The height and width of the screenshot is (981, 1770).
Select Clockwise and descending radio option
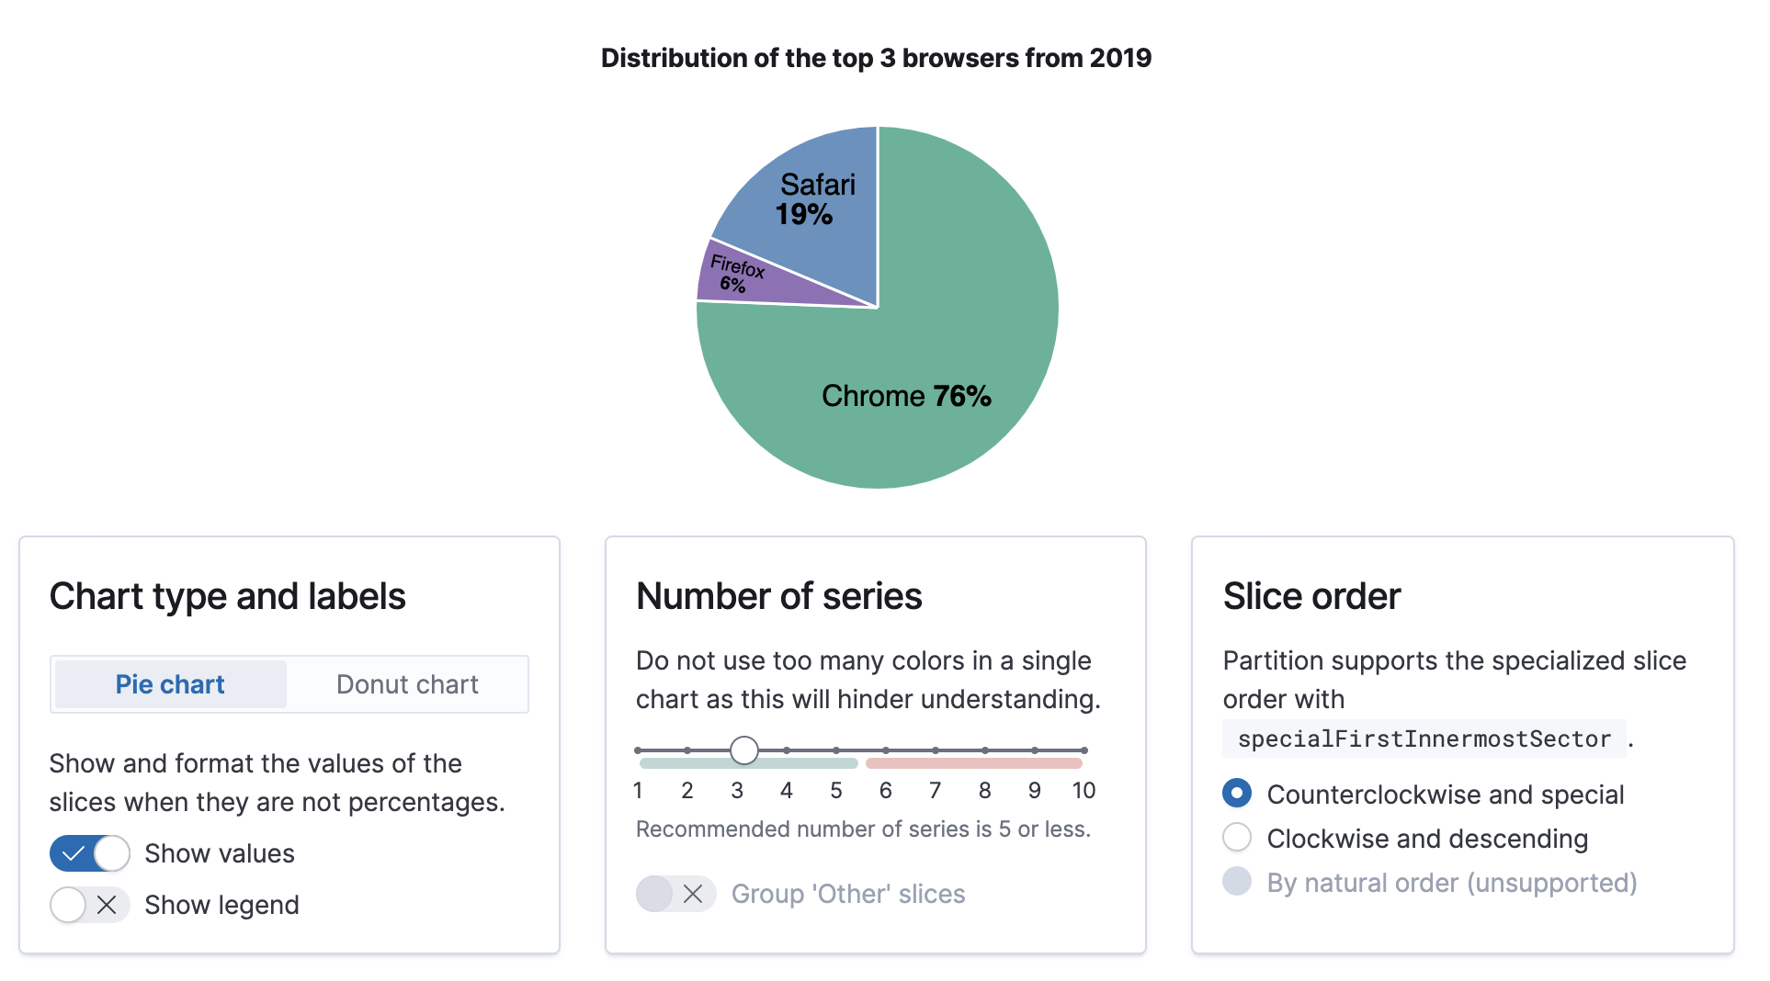click(1237, 838)
